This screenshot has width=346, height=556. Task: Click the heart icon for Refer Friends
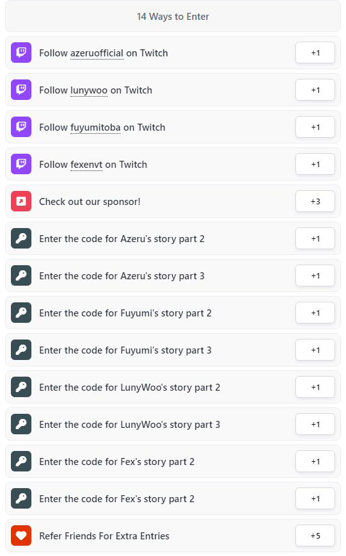pos(21,536)
